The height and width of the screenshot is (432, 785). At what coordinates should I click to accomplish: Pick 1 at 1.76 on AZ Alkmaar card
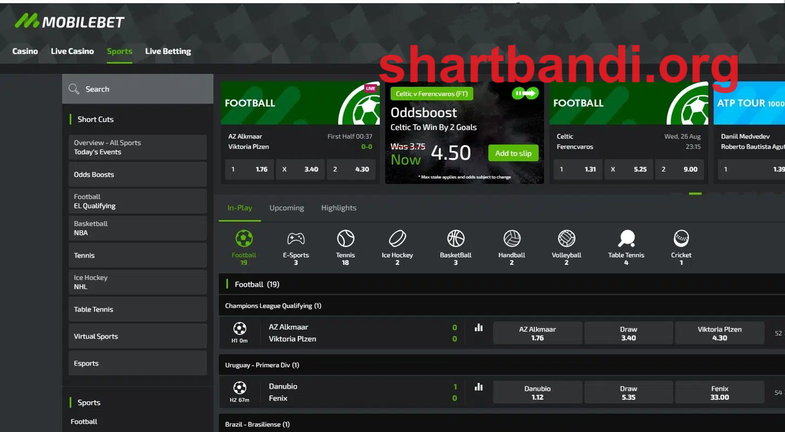250,169
